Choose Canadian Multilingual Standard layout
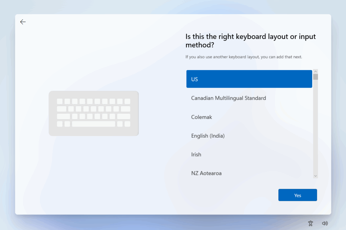Image resolution: width=346 pixels, height=230 pixels. tap(249, 98)
